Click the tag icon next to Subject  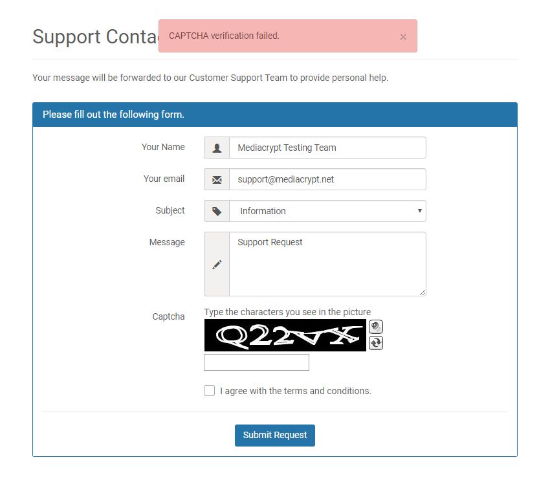click(x=217, y=211)
